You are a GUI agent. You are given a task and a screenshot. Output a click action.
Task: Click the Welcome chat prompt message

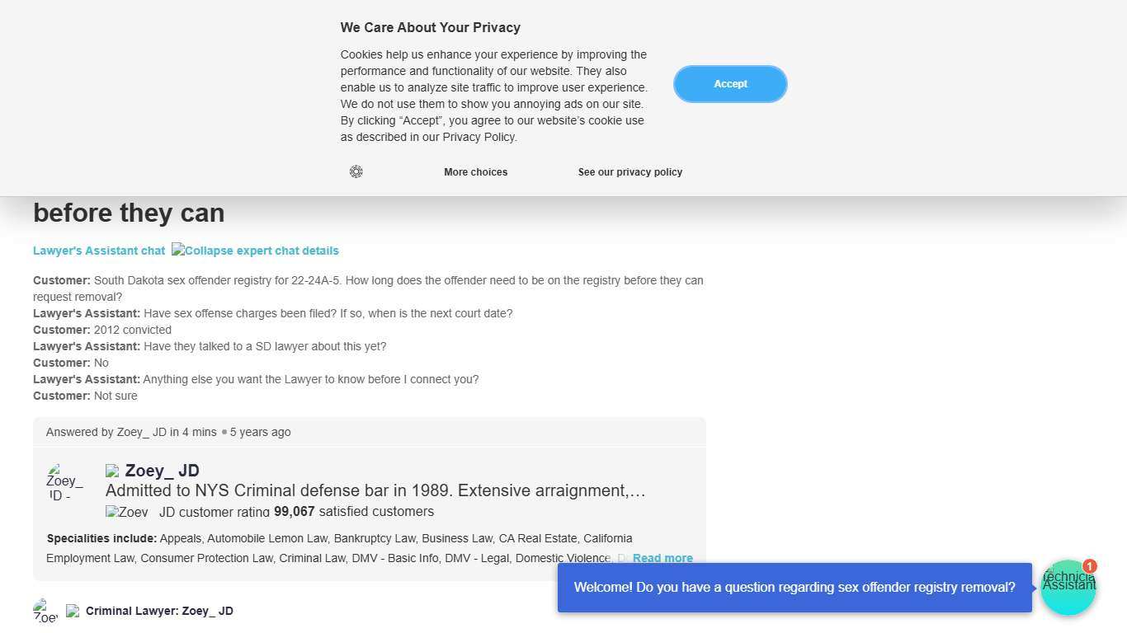pos(794,588)
